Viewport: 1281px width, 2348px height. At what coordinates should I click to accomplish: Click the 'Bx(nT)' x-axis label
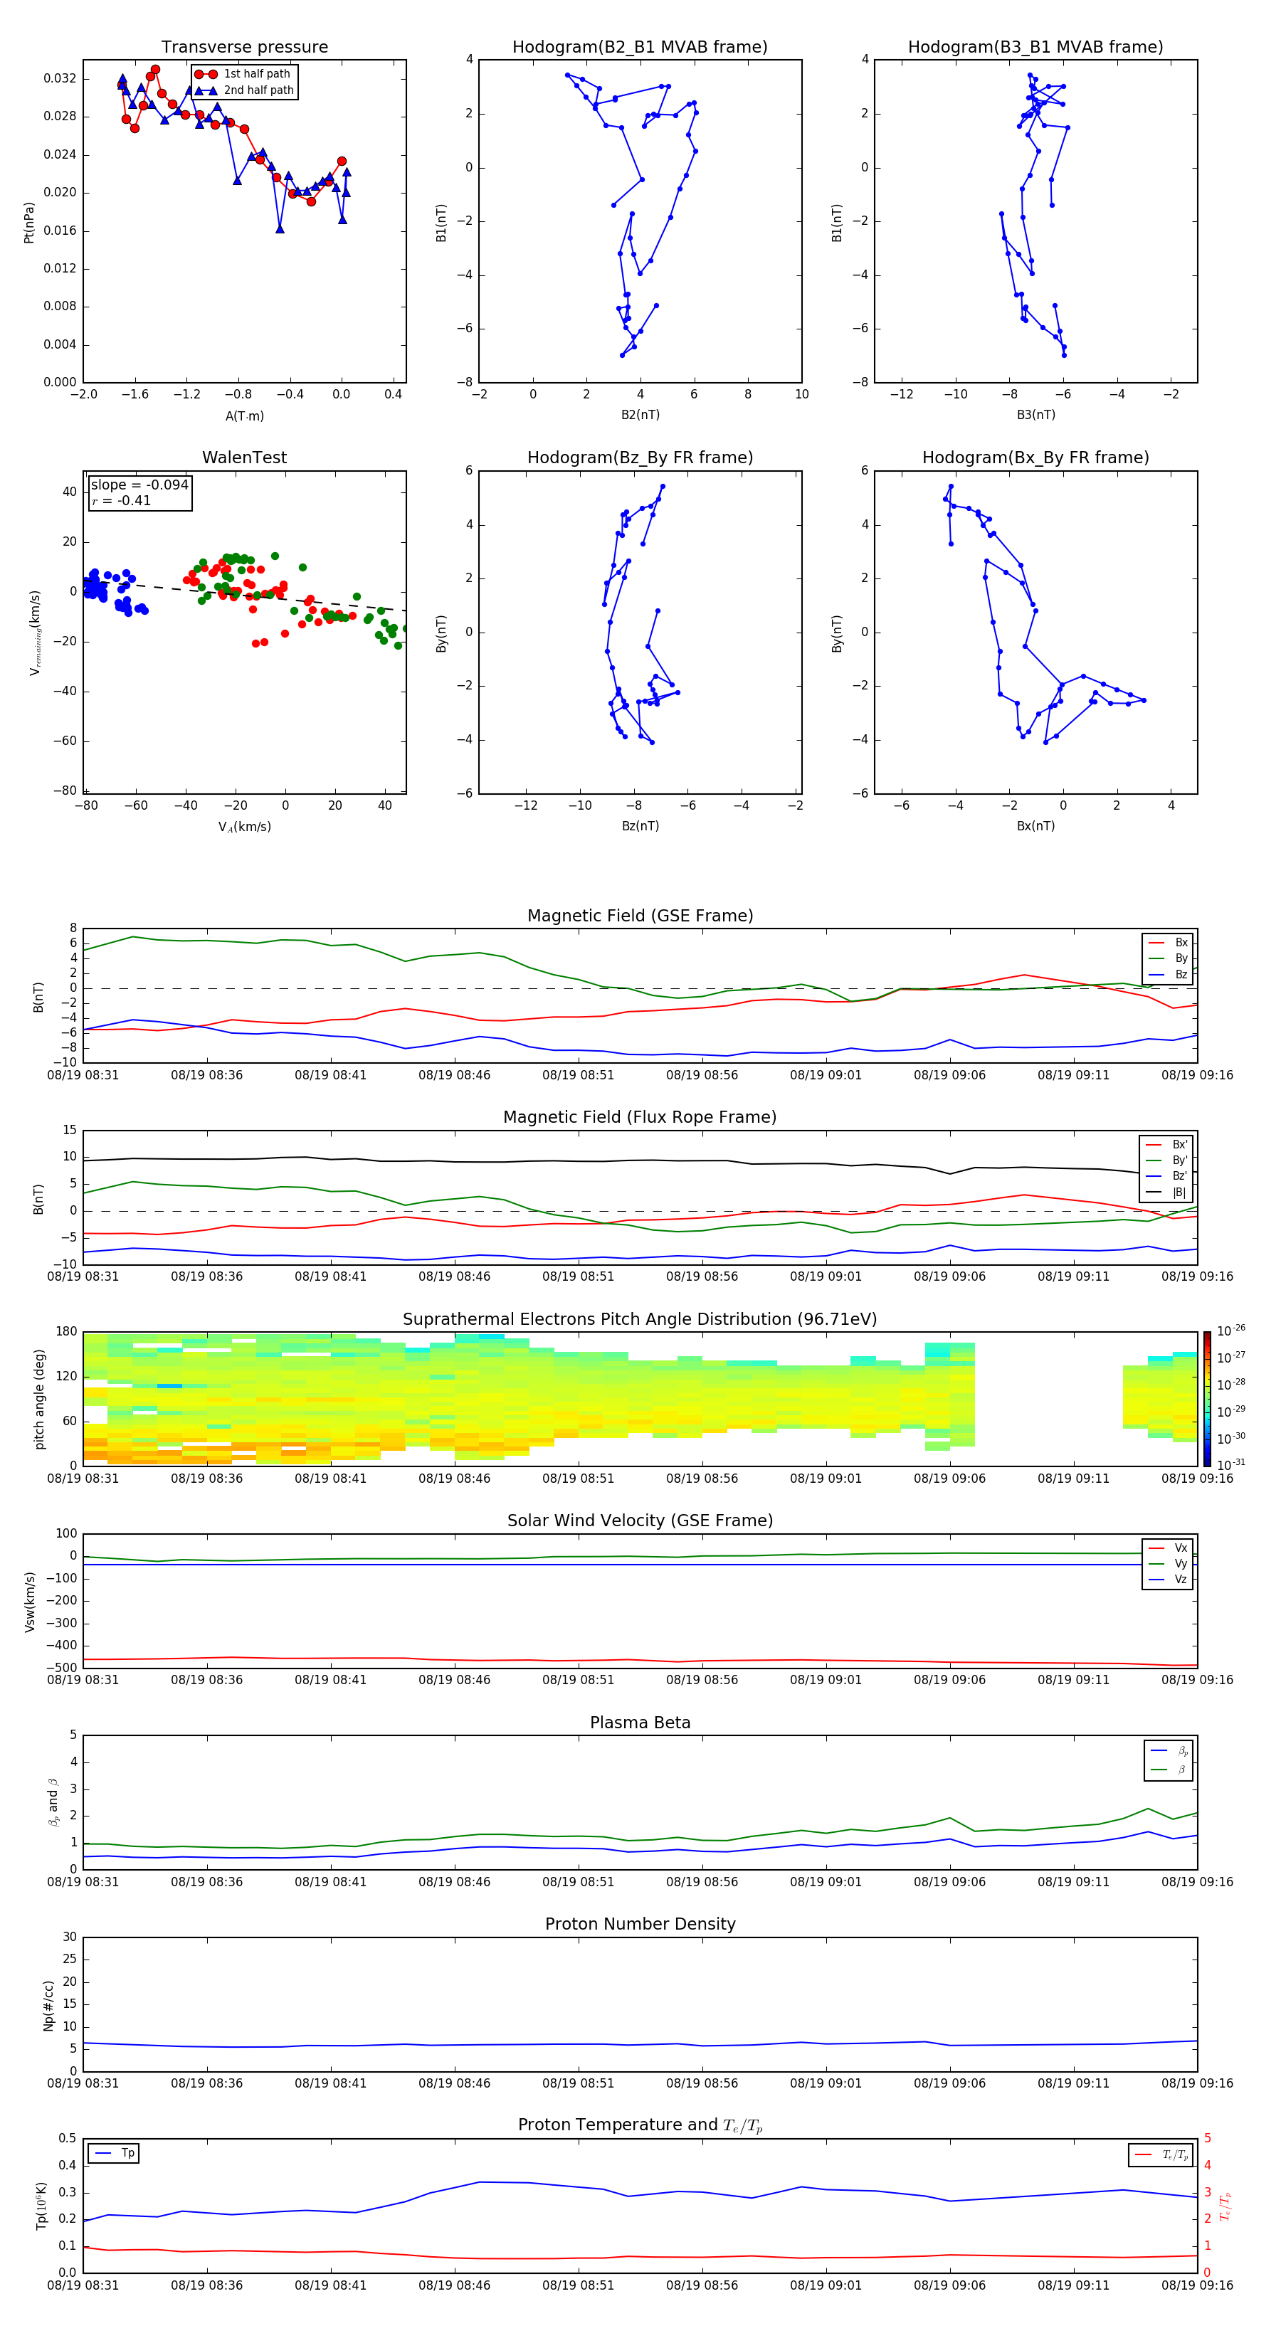[x=1035, y=826]
